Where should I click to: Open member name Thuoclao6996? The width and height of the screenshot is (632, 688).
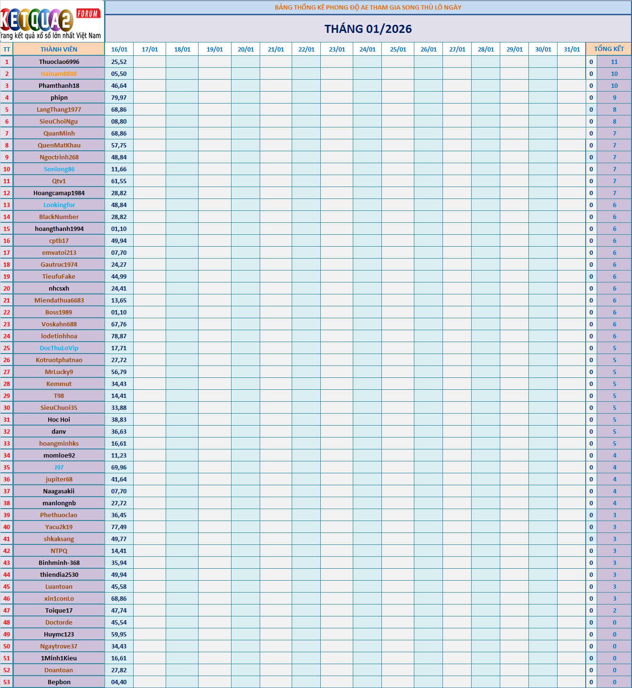[59, 62]
